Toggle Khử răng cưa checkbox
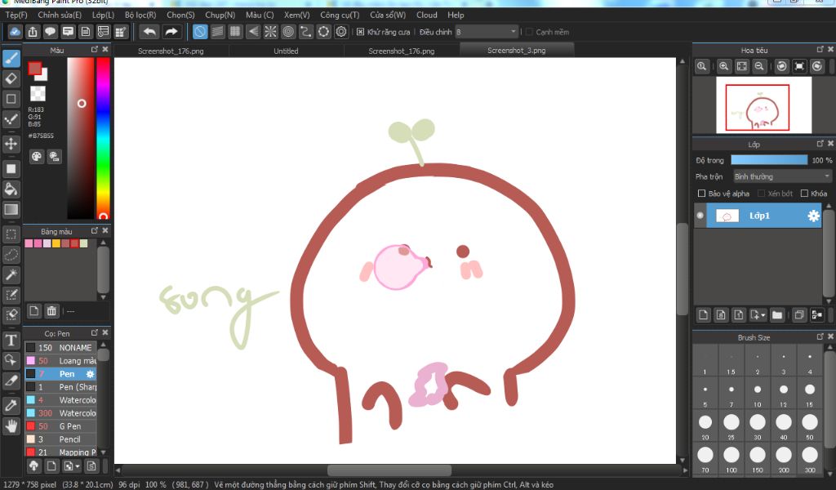 click(x=360, y=32)
